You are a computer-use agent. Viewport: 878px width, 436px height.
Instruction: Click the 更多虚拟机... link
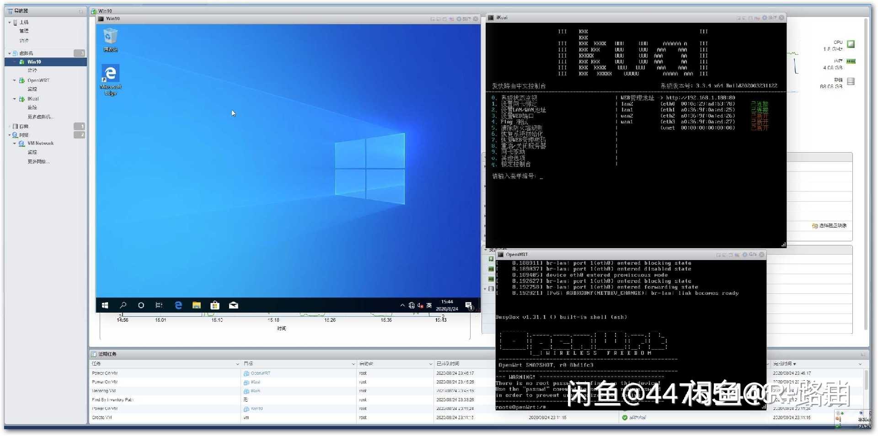[40, 117]
